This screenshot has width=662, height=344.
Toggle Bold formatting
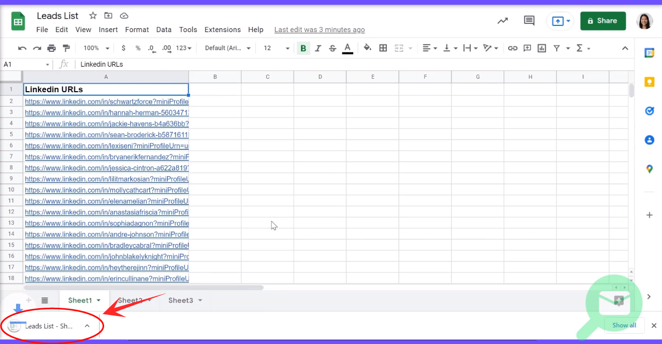click(303, 48)
